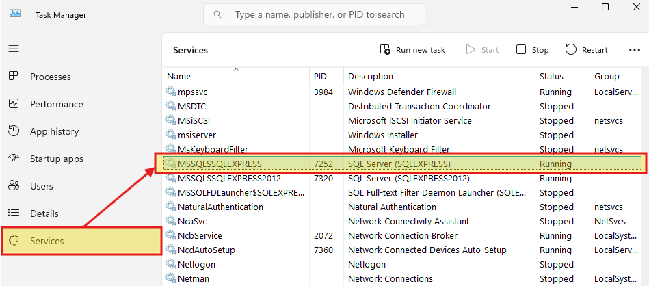649x286 pixels.
Task: Click PID 2072 cell
Action: (x=323, y=235)
